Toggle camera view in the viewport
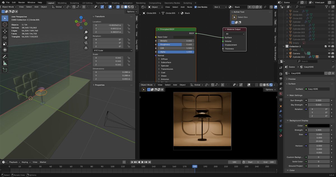Screen dimensions: 336x177 pos(86,43)
